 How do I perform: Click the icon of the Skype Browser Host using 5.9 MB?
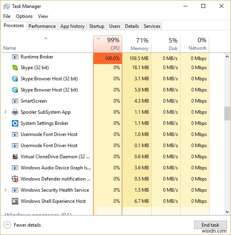[15, 90]
